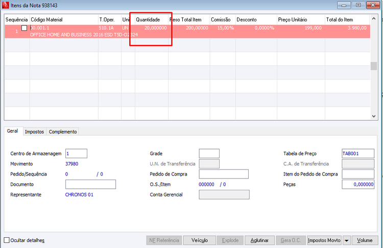383x248 pixels.
Task: Click the T.Oper. column header
Action: coord(110,19)
